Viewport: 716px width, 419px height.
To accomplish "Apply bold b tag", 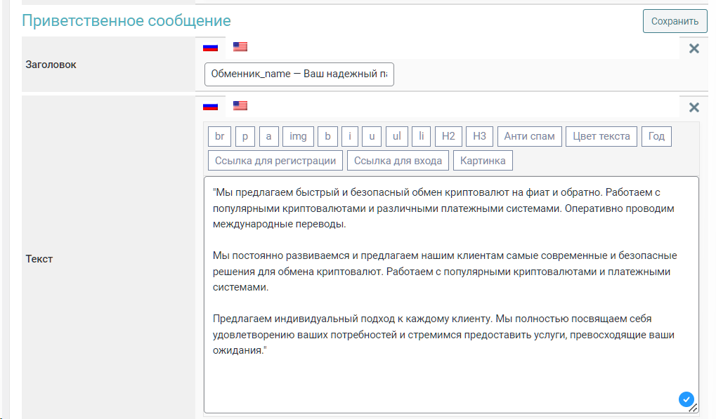I will coord(327,136).
